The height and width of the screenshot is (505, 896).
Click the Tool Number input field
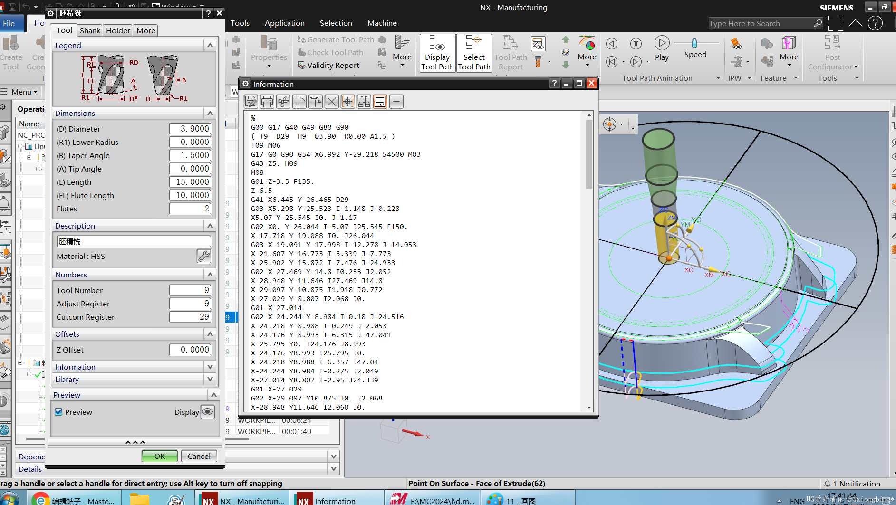tap(190, 290)
